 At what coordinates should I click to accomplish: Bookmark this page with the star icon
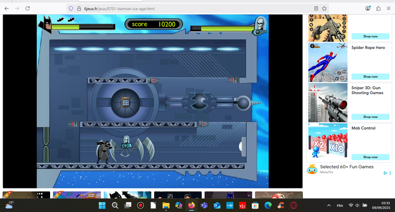pyautogui.click(x=324, y=8)
